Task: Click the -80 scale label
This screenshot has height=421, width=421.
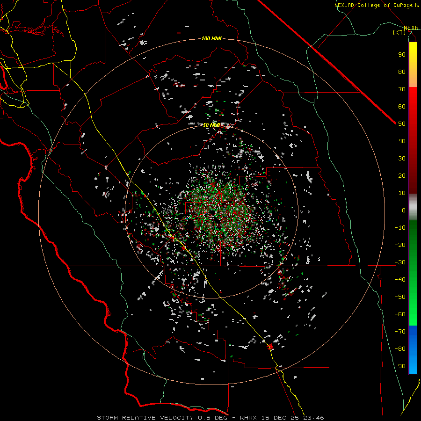Action: [400, 349]
